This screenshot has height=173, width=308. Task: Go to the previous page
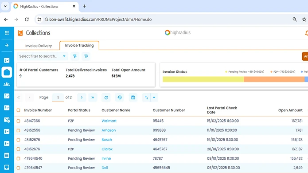coord(29,97)
